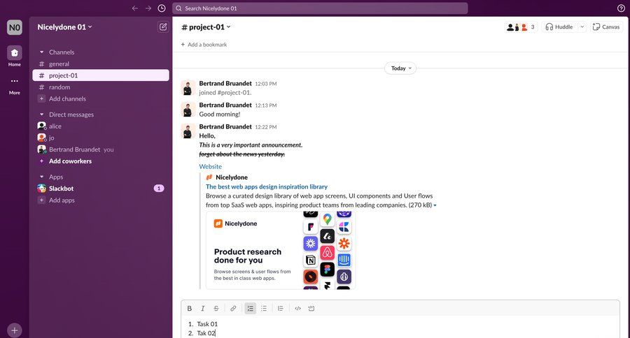The image size is (630, 338).
Task: Open the random channel
Action: (101, 87)
